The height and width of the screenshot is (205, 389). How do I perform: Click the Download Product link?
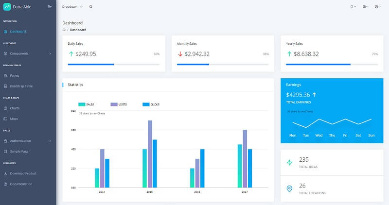pos(23,173)
